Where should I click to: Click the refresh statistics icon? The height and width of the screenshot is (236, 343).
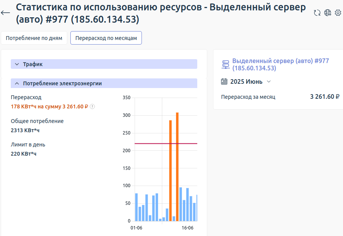pos(317,13)
